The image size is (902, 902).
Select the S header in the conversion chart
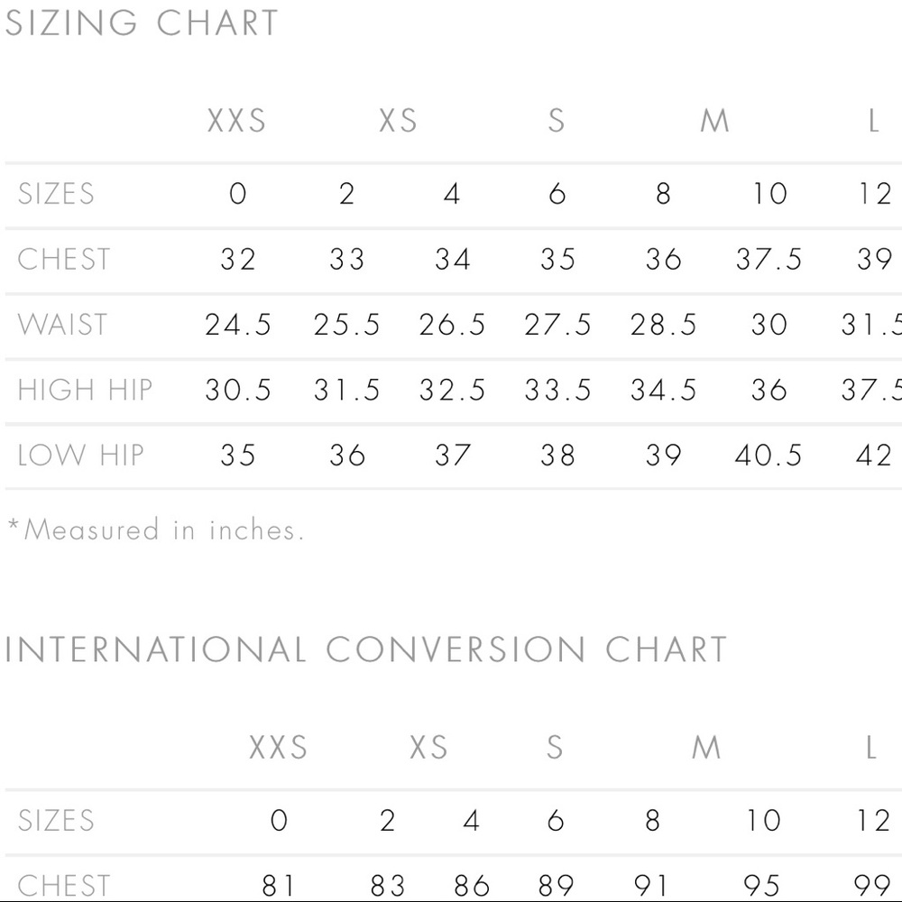pyautogui.click(x=555, y=747)
